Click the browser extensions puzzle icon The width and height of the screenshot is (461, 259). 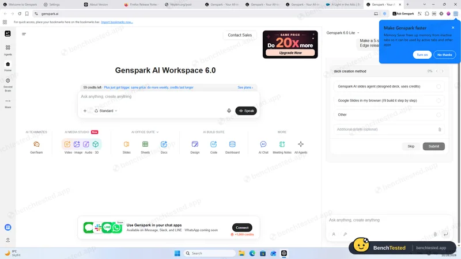427,13
